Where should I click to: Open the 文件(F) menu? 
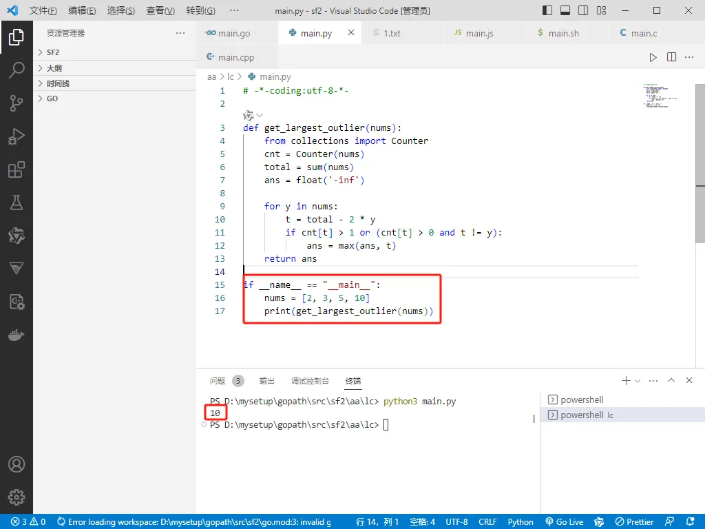pyautogui.click(x=43, y=10)
